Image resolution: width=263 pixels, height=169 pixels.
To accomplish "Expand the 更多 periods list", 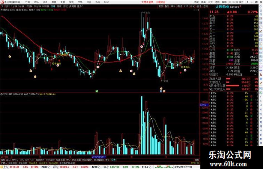I will click(80, 6).
